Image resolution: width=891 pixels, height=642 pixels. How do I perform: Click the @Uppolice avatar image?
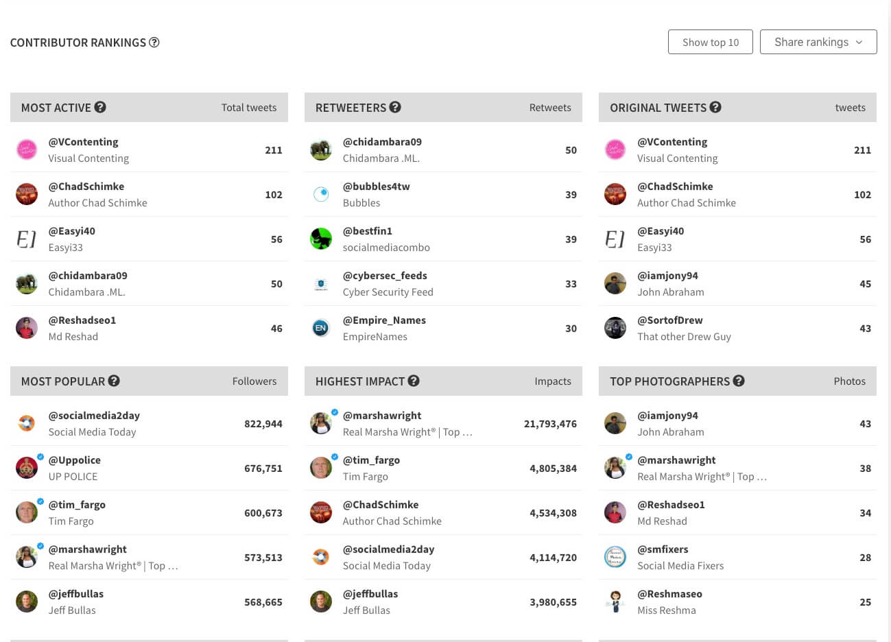point(27,468)
